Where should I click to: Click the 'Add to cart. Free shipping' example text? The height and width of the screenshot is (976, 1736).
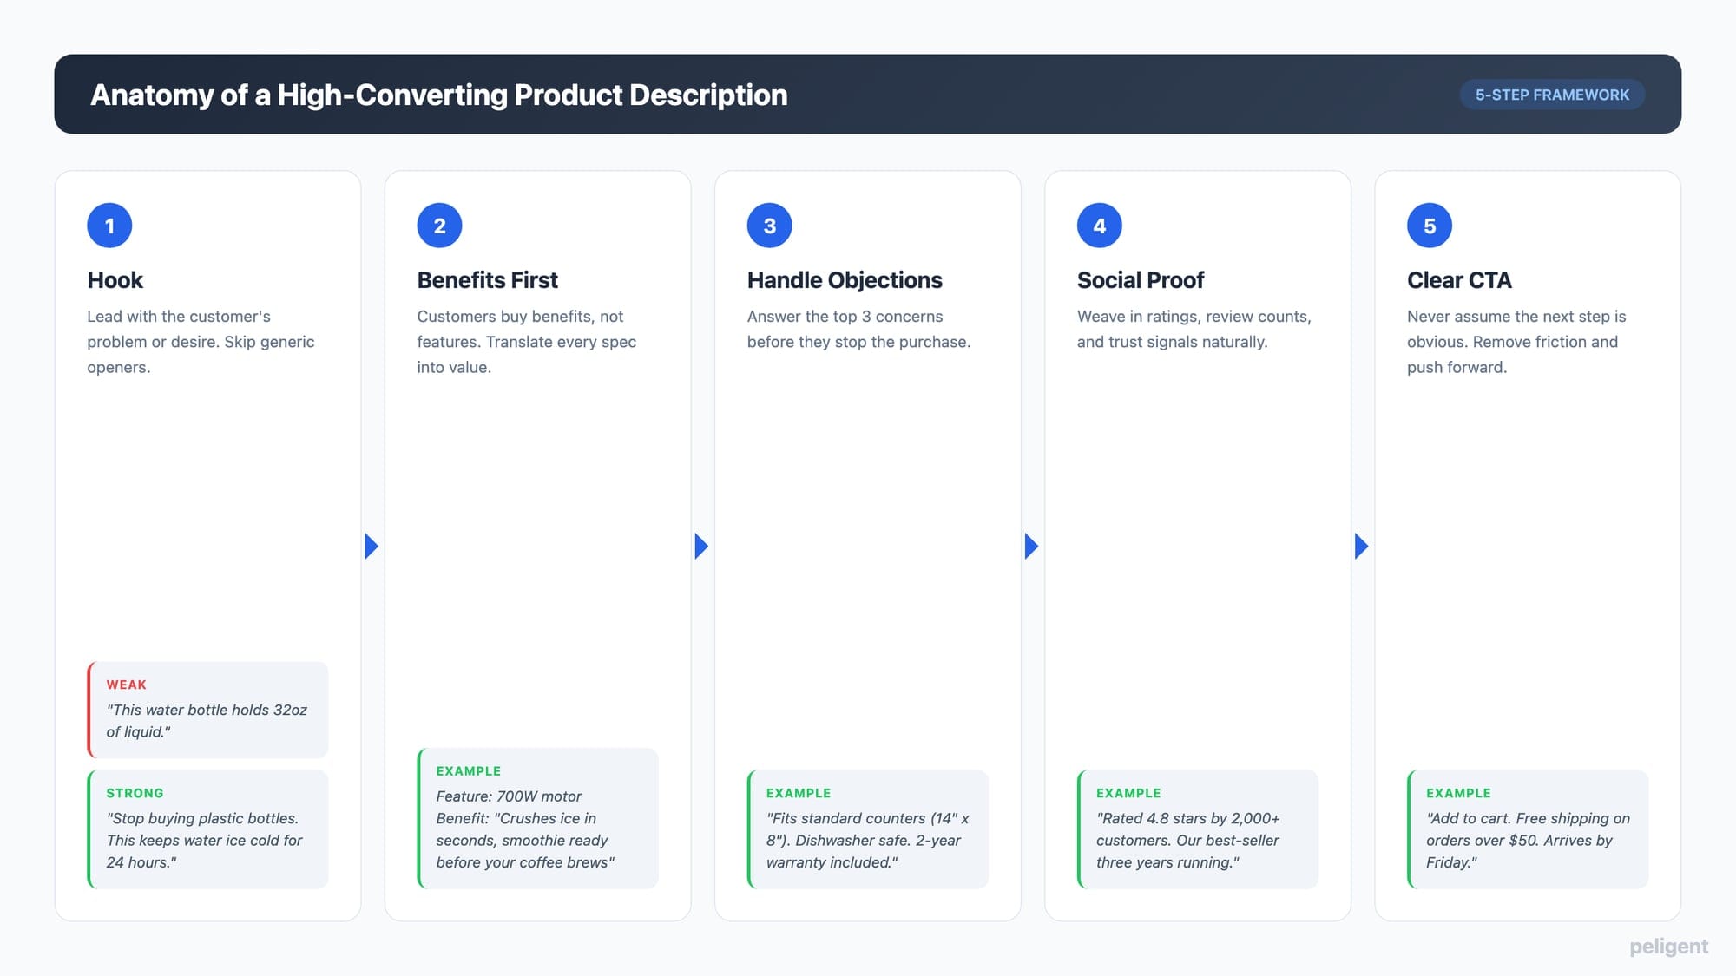click(1528, 840)
